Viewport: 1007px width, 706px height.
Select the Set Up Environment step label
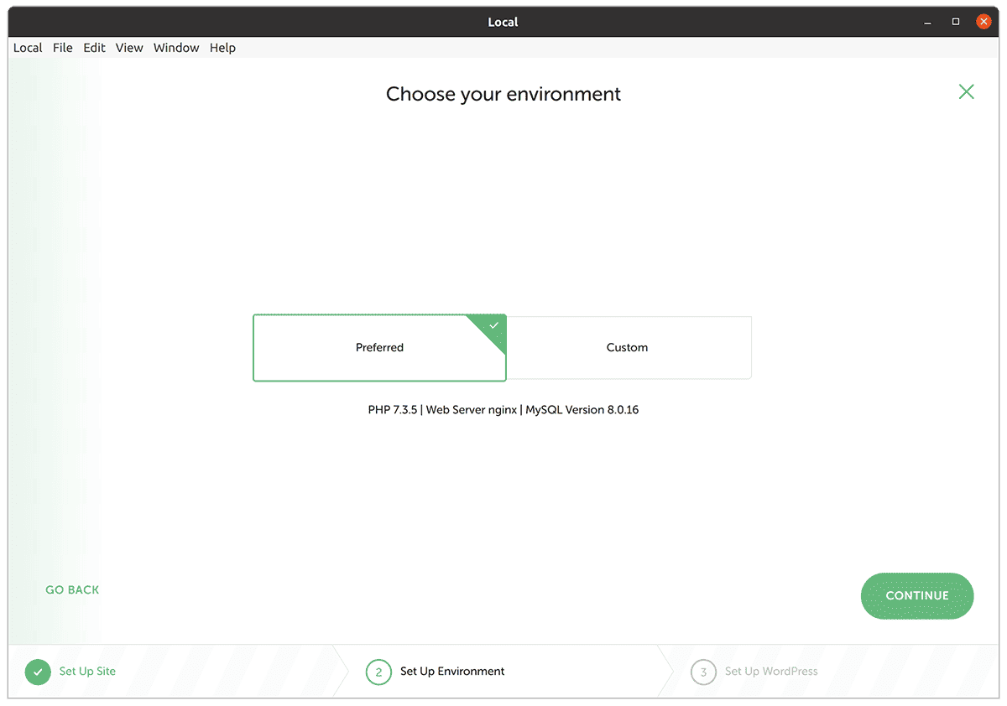click(452, 672)
